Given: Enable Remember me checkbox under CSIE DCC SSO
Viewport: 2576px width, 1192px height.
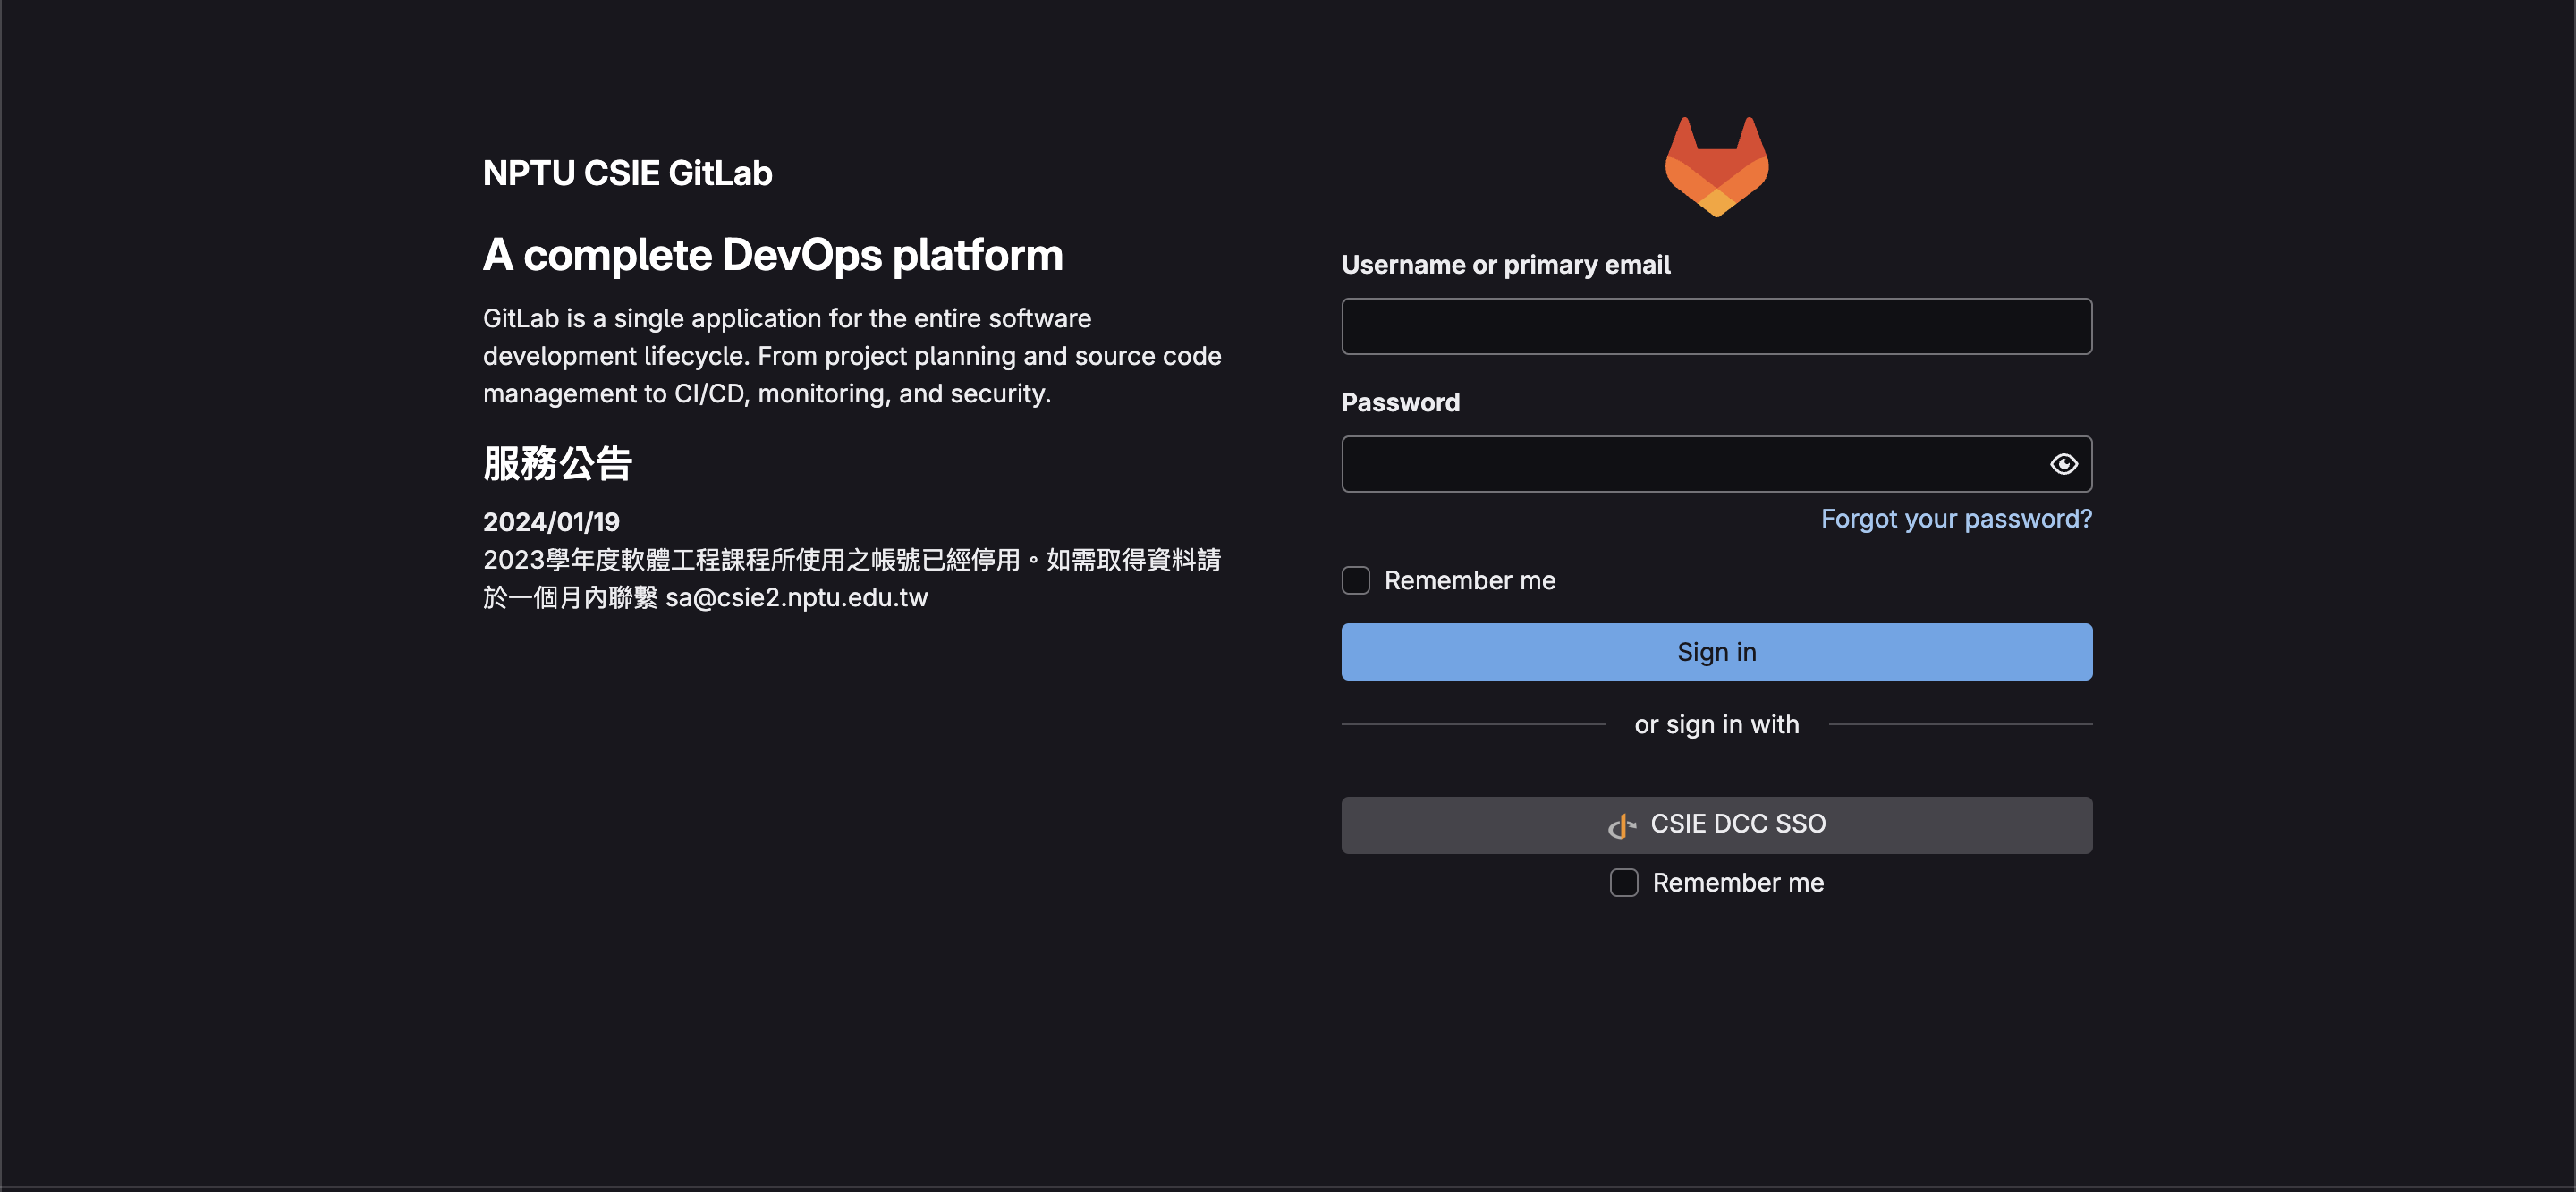Looking at the screenshot, I should pyautogui.click(x=1623, y=882).
